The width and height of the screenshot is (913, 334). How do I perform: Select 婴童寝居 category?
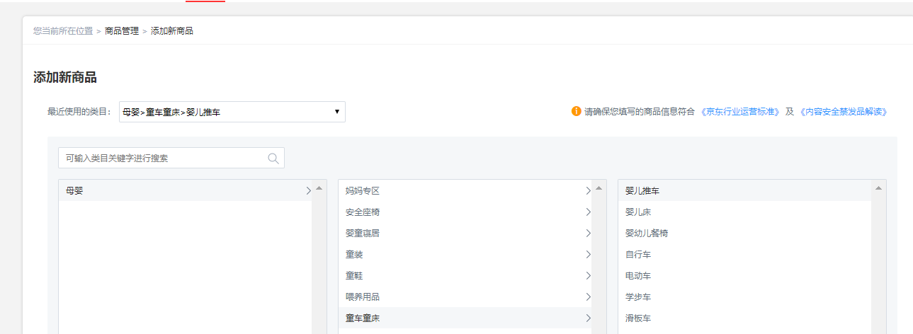click(465, 233)
